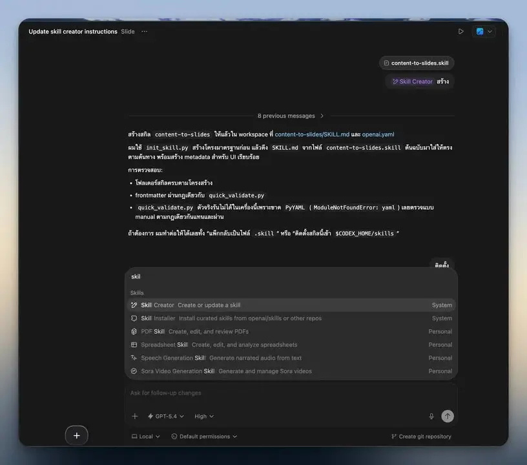Click the round plus new-thread button
This screenshot has width=527, height=465.
(77, 435)
